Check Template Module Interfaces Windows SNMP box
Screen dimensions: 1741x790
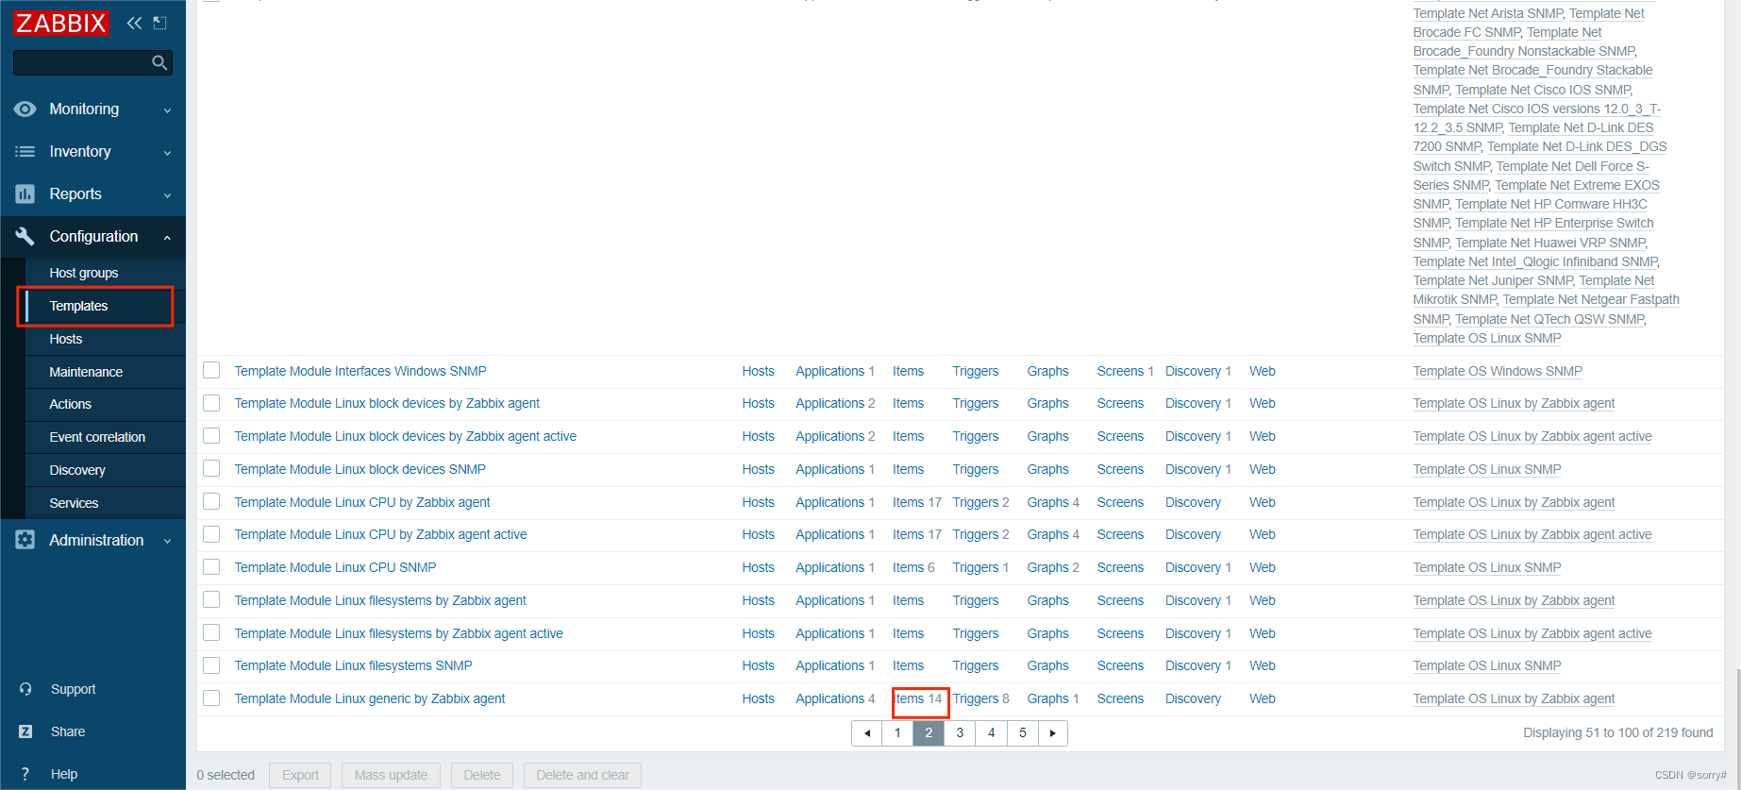(x=211, y=370)
